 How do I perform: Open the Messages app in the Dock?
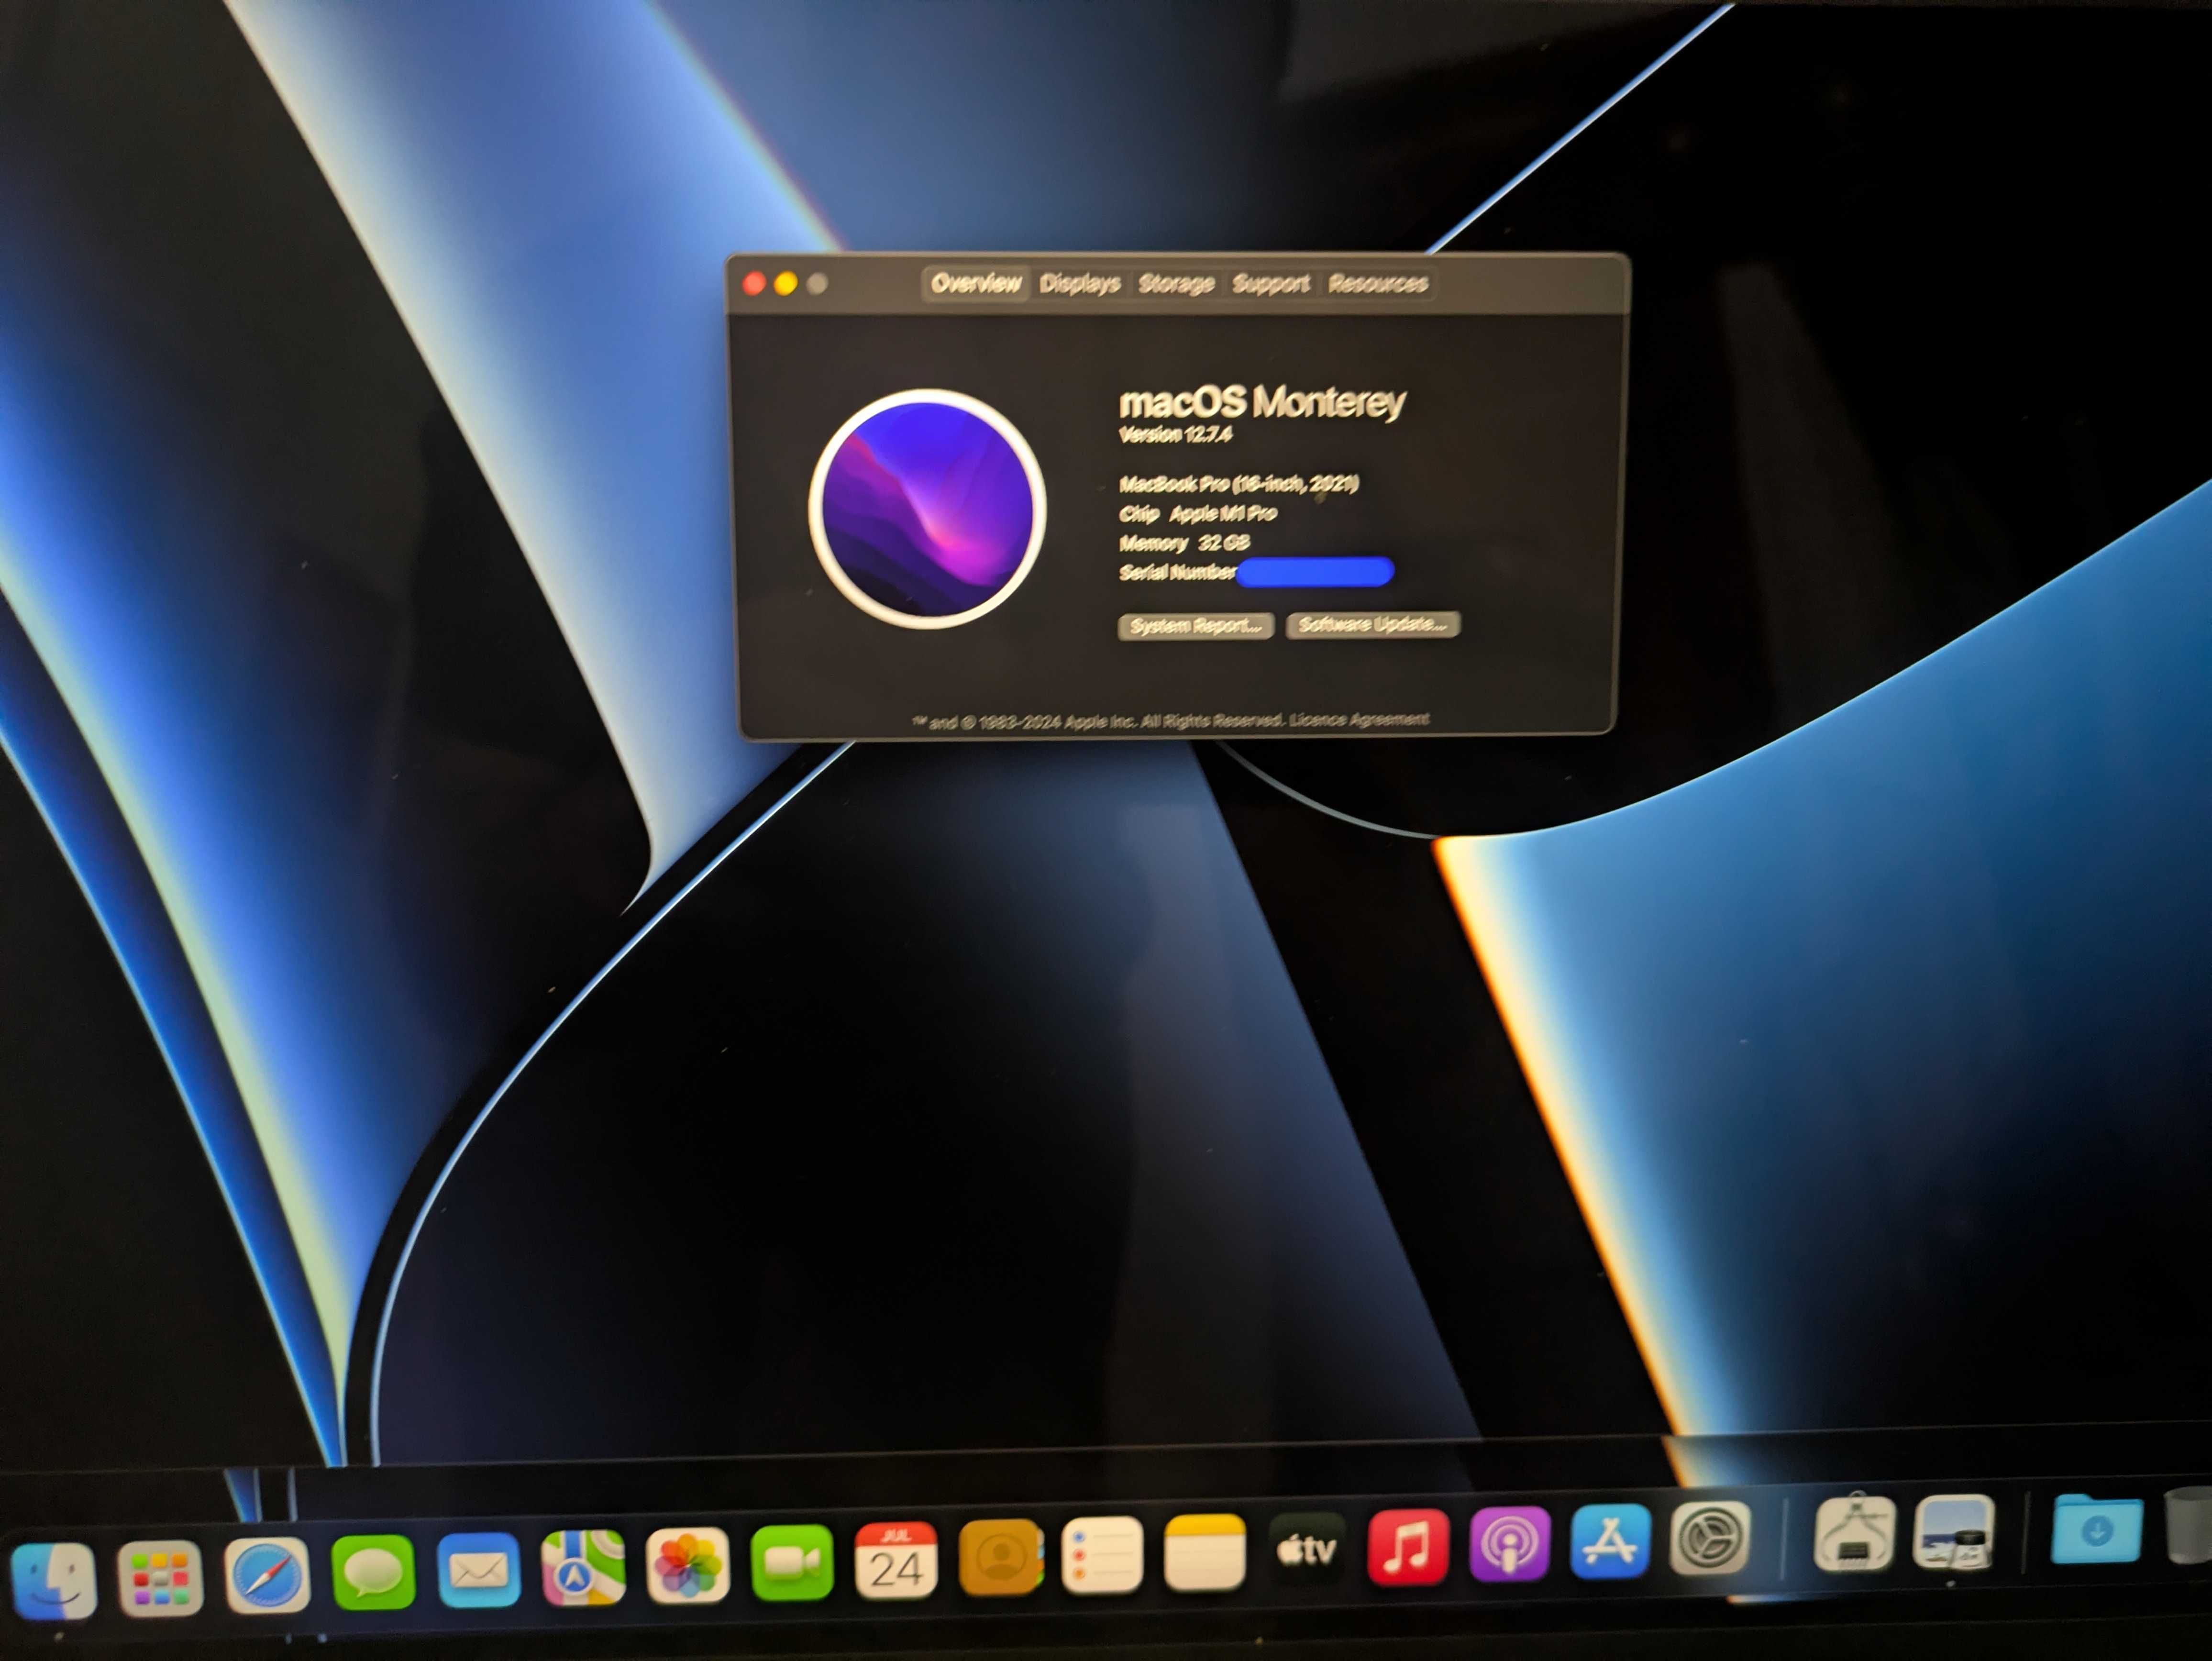[373, 1572]
